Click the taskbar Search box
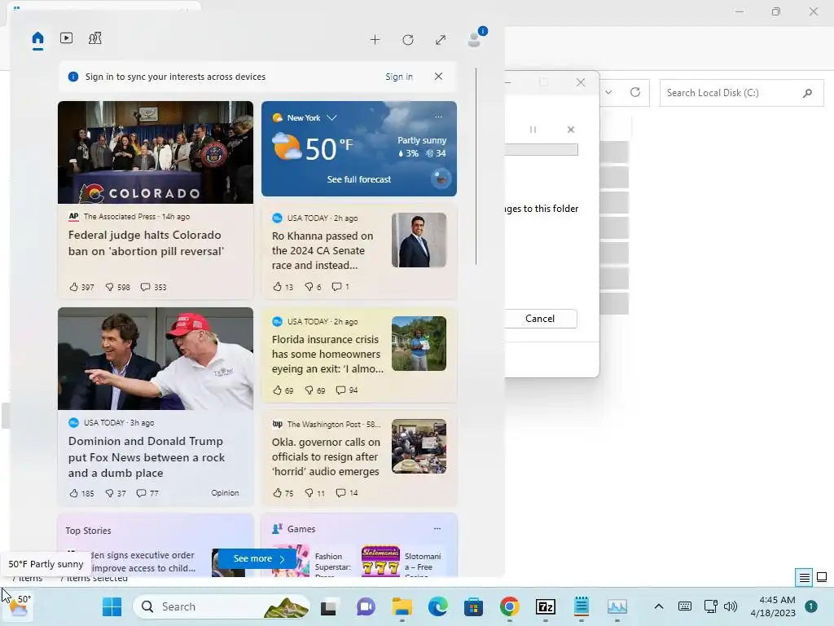Viewport: 834px width, 626px height. [222, 606]
